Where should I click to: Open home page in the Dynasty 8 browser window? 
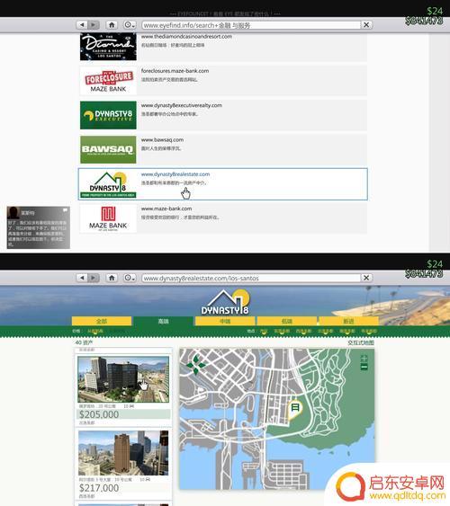pyautogui.click(x=112, y=278)
